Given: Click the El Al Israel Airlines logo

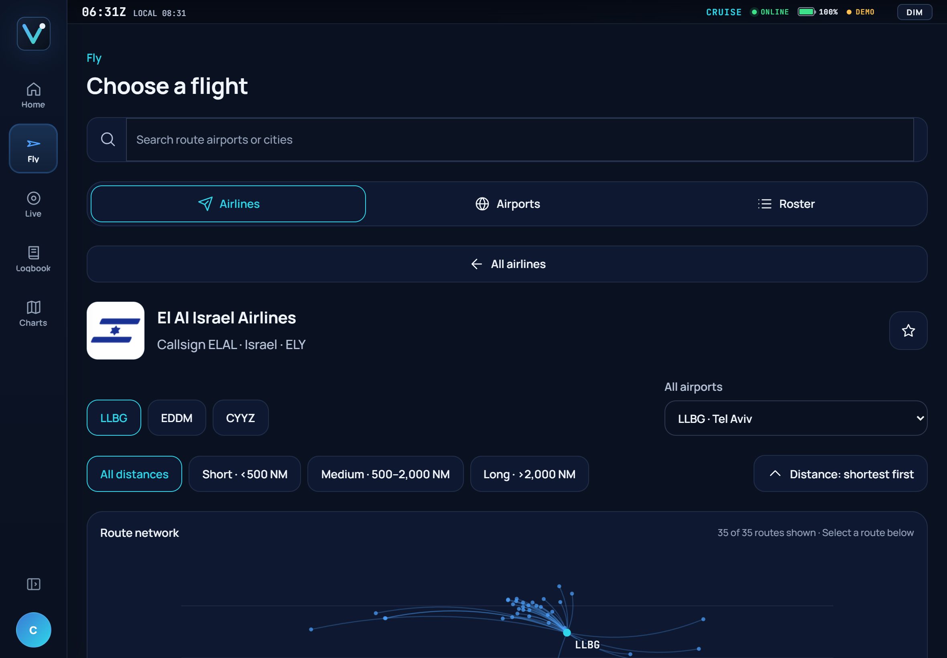Looking at the screenshot, I should [x=116, y=331].
